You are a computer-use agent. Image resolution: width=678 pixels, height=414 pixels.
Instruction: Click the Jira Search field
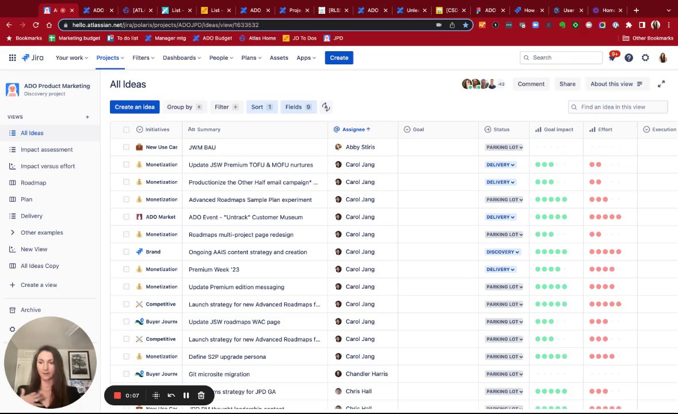click(x=561, y=57)
